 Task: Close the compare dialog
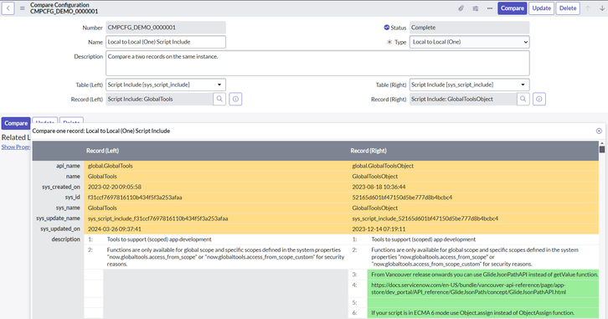(599, 131)
